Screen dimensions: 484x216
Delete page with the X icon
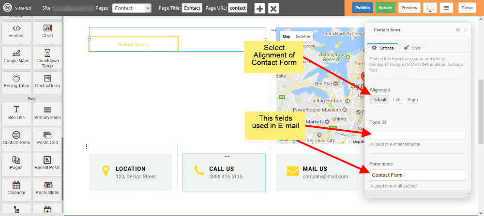tap(273, 8)
